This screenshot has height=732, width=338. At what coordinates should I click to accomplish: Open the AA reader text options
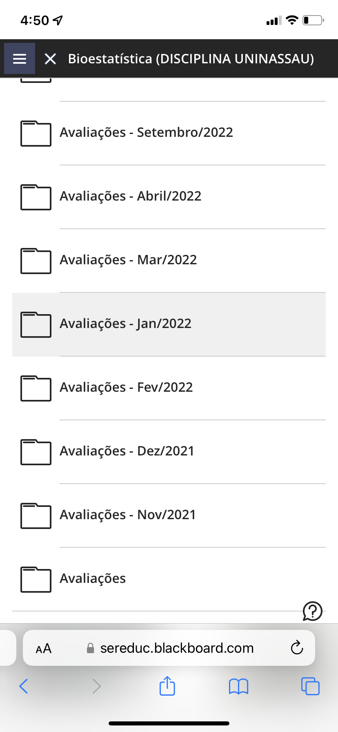[44, 648]
